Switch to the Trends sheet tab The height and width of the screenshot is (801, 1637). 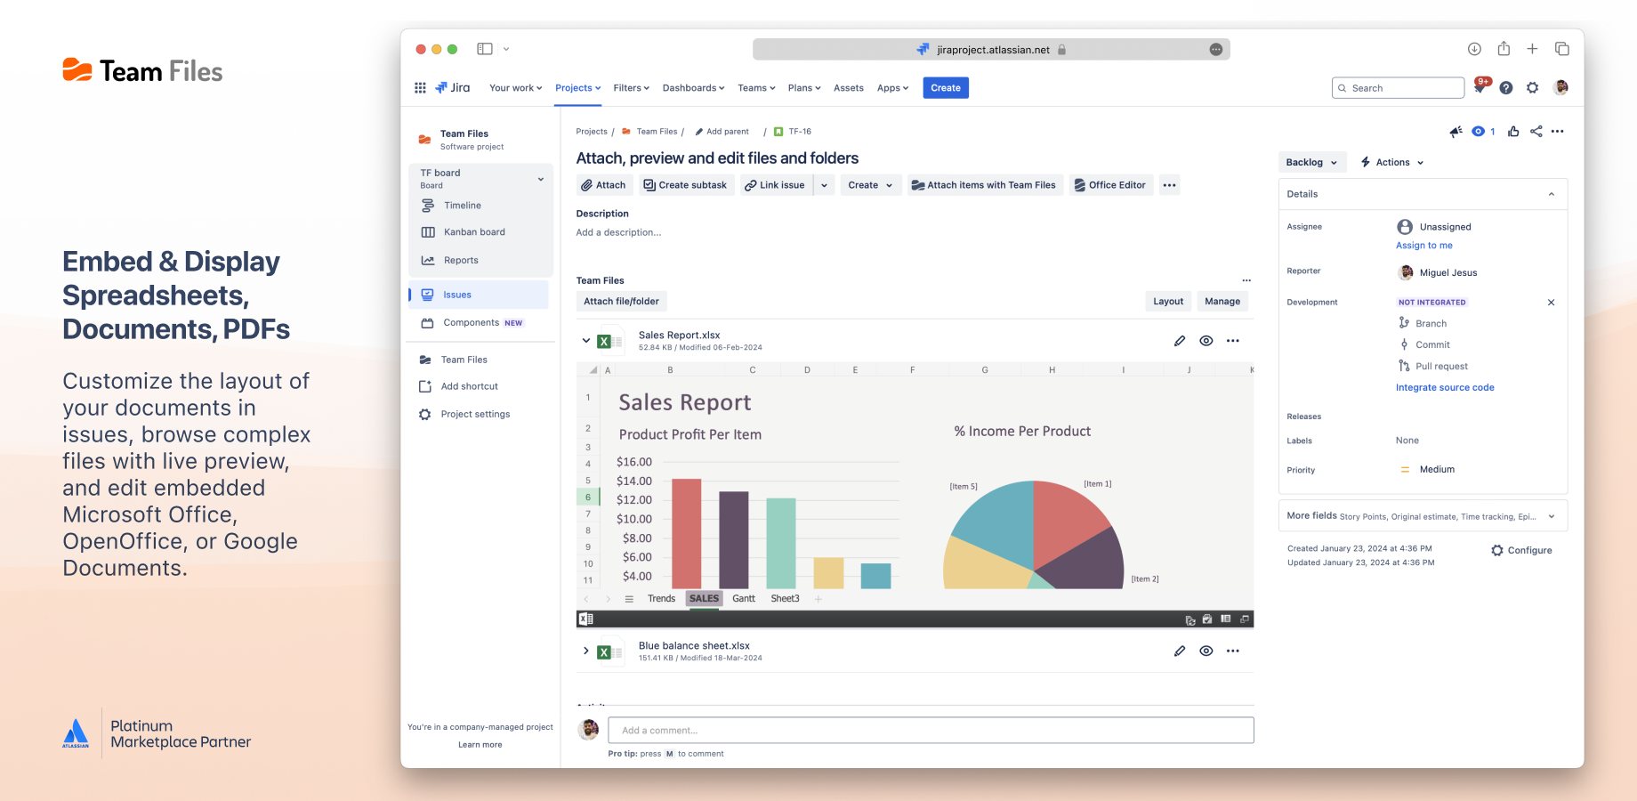click(x=661, y=599)
